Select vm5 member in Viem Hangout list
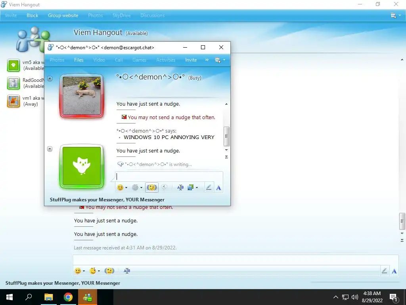Image resolution: width=406 pixels, height=305 pixels. pos(25,65)
